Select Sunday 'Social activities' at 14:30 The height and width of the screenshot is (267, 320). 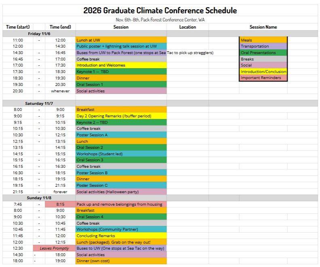point(121,254)
